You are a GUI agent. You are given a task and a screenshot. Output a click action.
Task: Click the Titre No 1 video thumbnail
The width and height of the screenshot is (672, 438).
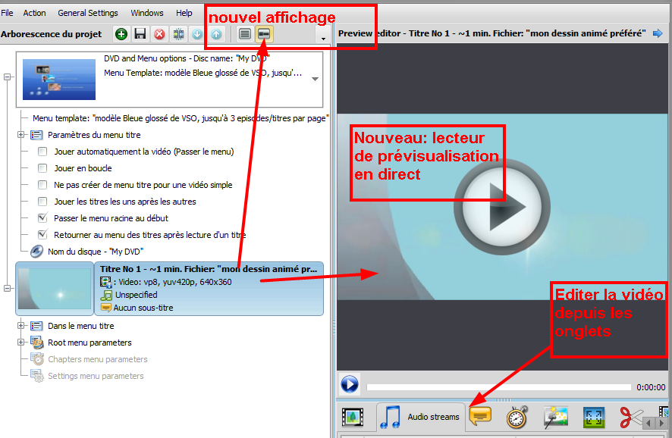[55, 289]
